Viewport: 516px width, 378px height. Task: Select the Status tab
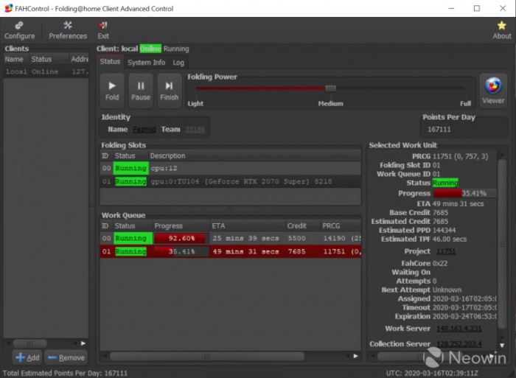(x=110, y=62)
